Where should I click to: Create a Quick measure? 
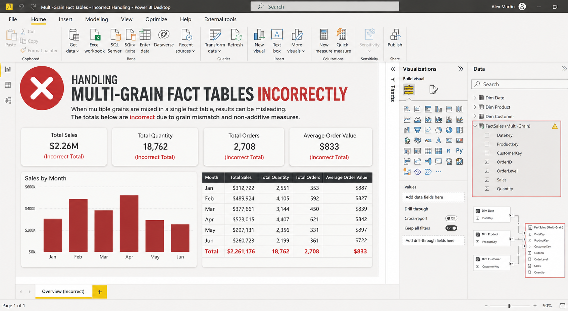point(342,41)
